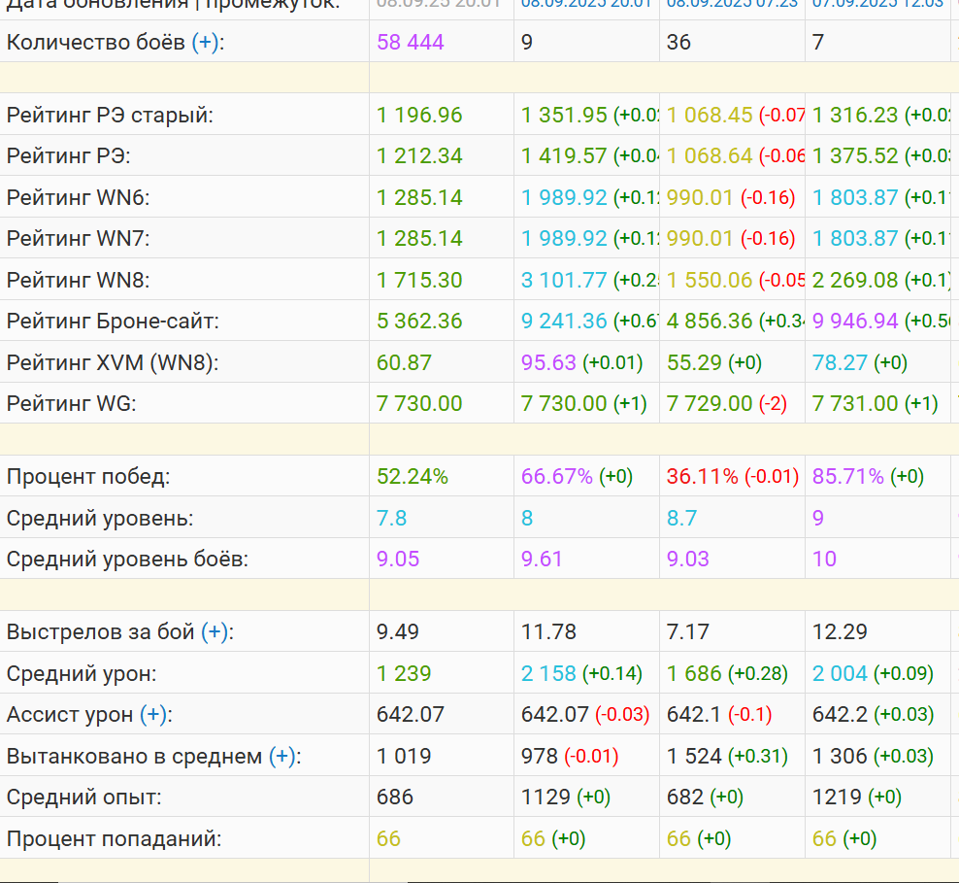Click the Рейтинг WN8 row label
The height and width of the screenshot is (883, 959).
pyautogui.click(x=79, y=280)
